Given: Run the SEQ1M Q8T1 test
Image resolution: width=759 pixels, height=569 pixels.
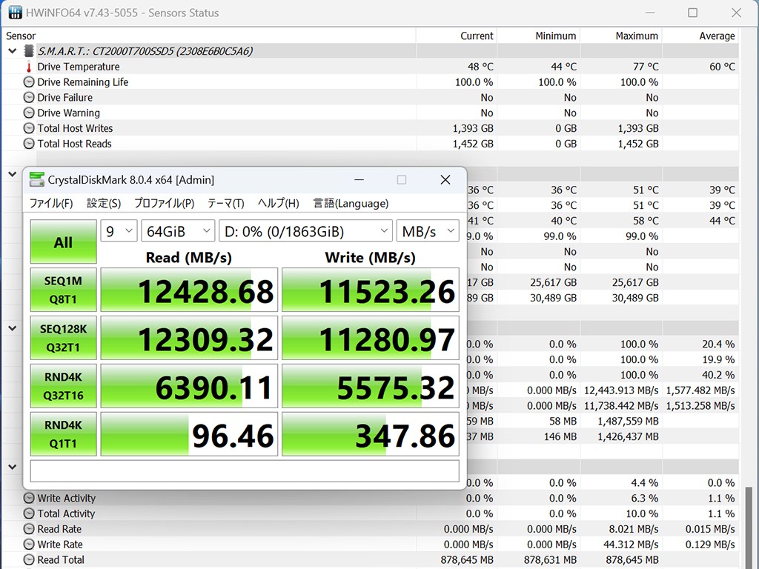Looking at the screenshot, I should 63,290.
